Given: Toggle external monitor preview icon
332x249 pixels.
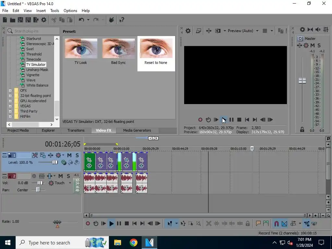Looking at the screenshot, I should click(x=198, y=31).
